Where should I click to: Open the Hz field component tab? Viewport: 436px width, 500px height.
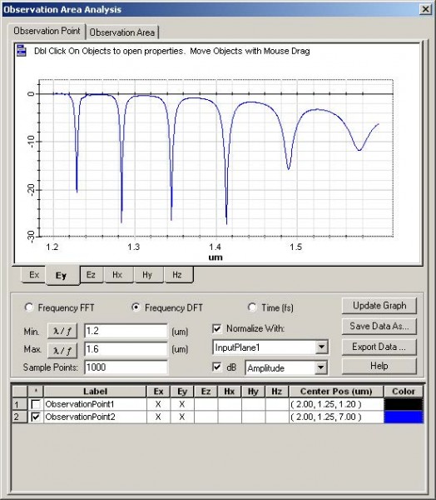point(177,274)
